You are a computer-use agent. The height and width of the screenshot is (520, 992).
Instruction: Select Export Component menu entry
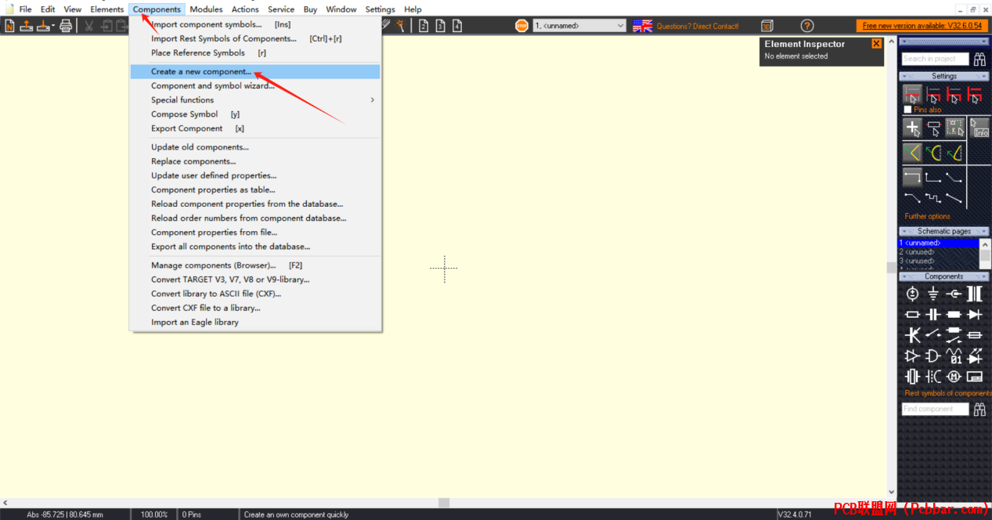256,128
